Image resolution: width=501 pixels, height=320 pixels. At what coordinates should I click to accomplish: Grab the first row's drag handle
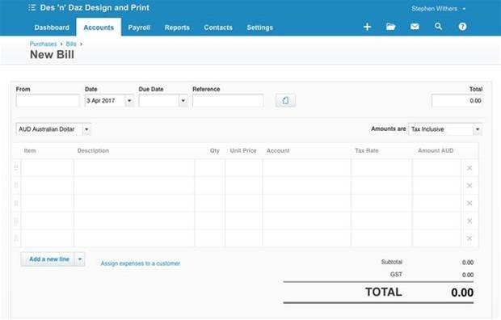(16, 167)
